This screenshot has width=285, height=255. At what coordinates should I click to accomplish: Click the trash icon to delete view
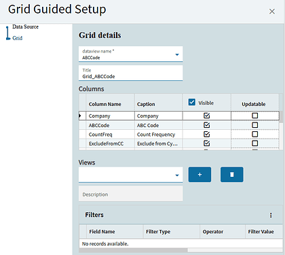[232, 175]
